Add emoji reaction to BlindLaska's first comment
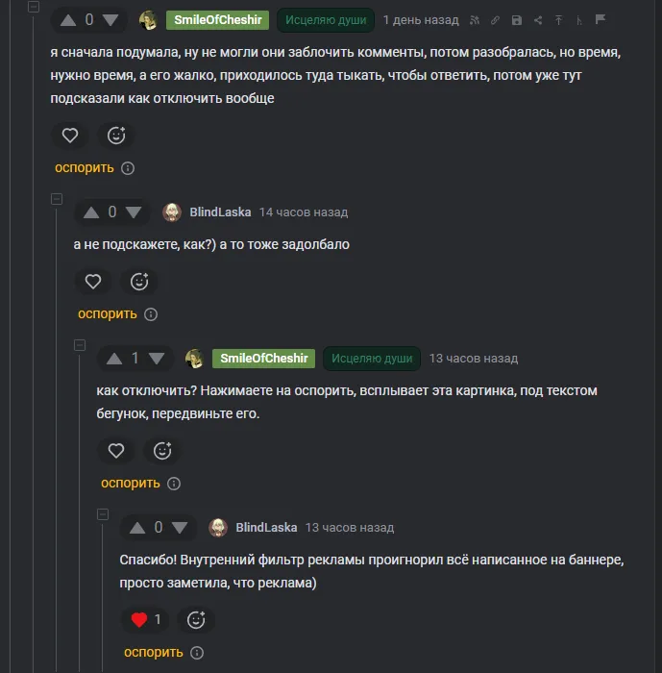Image resolution: width=662 pixels, height=673 pixels. 139,282
